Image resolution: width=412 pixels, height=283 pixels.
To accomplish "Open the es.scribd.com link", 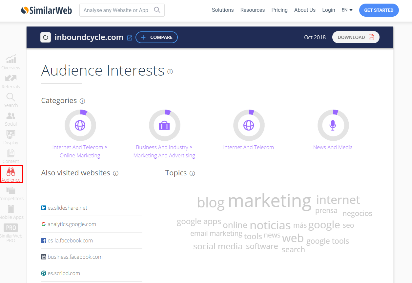I will click(x=64, y=273).
